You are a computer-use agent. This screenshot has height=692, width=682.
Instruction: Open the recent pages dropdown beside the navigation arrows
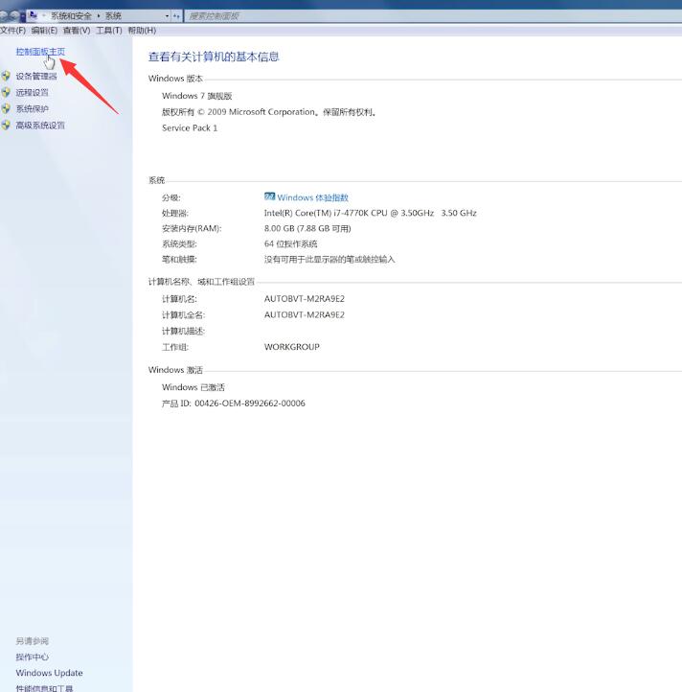tap(23, 16)
